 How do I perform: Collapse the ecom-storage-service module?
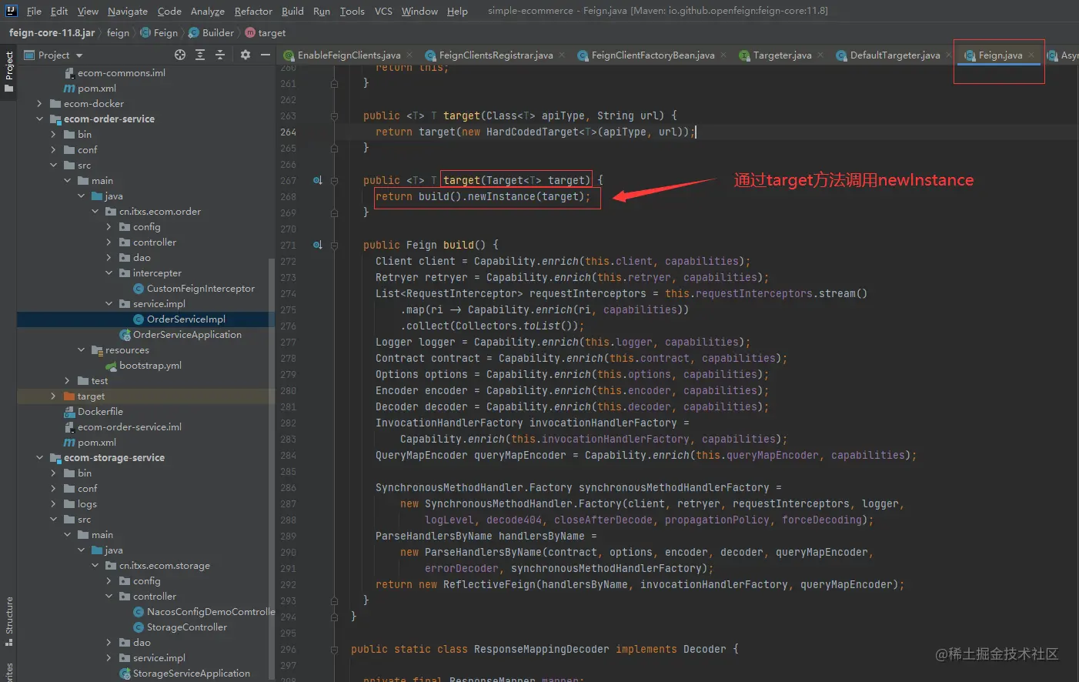(39, 458)
